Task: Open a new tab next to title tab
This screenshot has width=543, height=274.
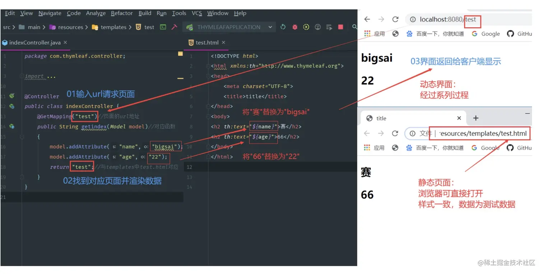Action: click(x=475, y=118)
